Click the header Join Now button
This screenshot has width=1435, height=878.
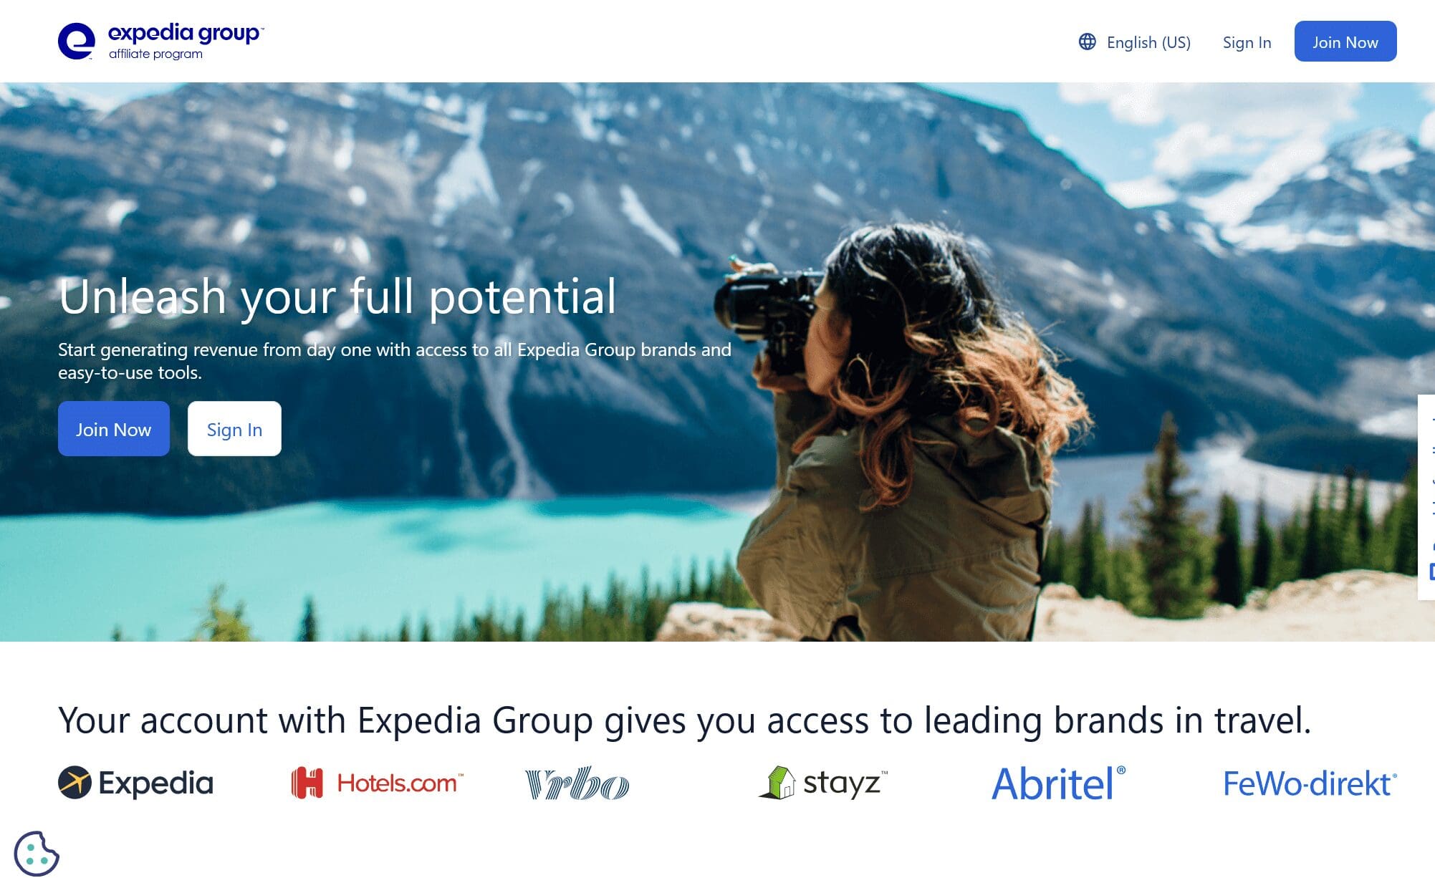(x=1345, y=42)
